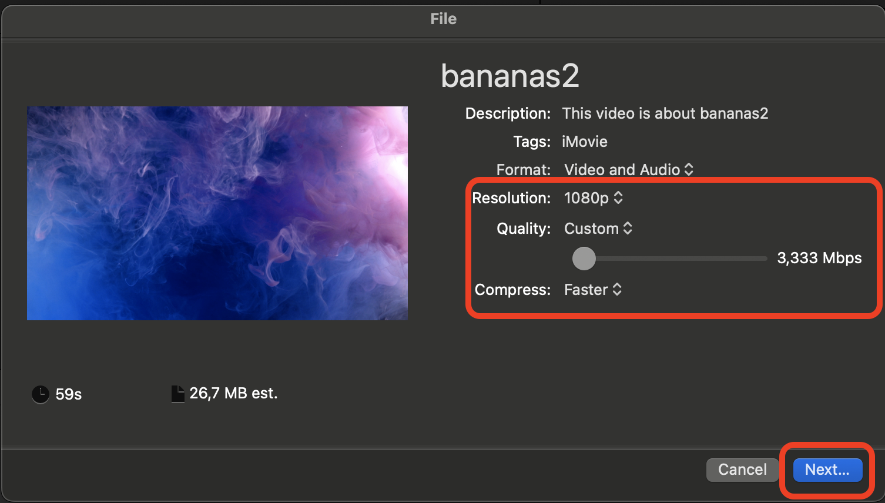This screenshot has height=503, width=885.
Task: Click the custom bitrate slider handle
Action: tap(584, 259)
